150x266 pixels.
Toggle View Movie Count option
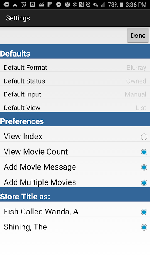[x=144, y=152]
